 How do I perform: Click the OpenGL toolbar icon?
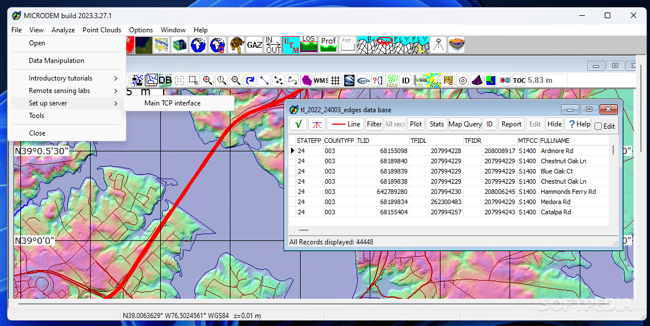click(x=363, y=80)
